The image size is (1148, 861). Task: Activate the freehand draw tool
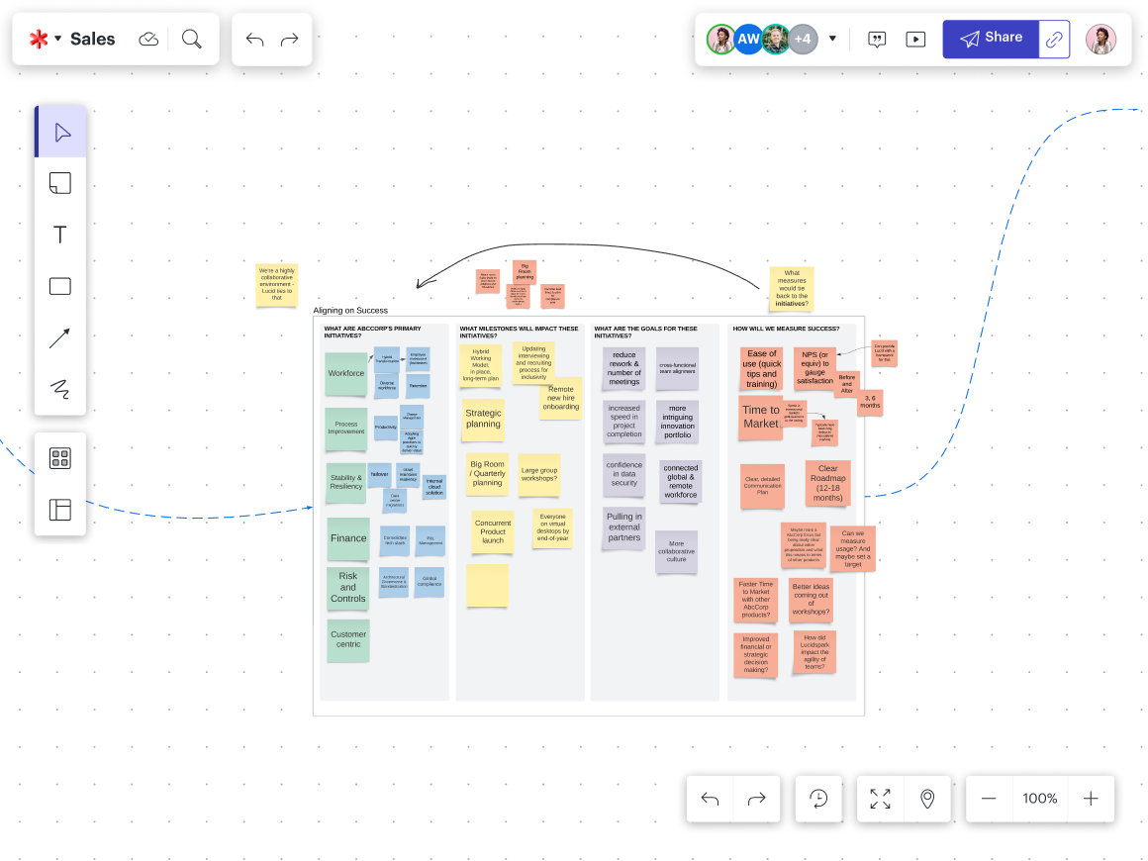pos(60,389)
